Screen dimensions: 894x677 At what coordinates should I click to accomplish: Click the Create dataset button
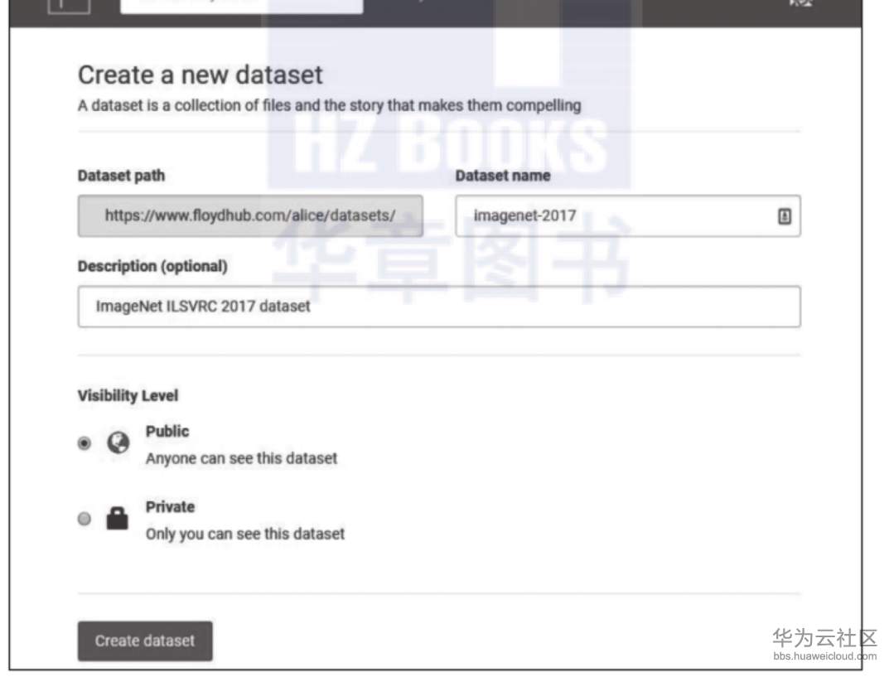tap(145, 641)
